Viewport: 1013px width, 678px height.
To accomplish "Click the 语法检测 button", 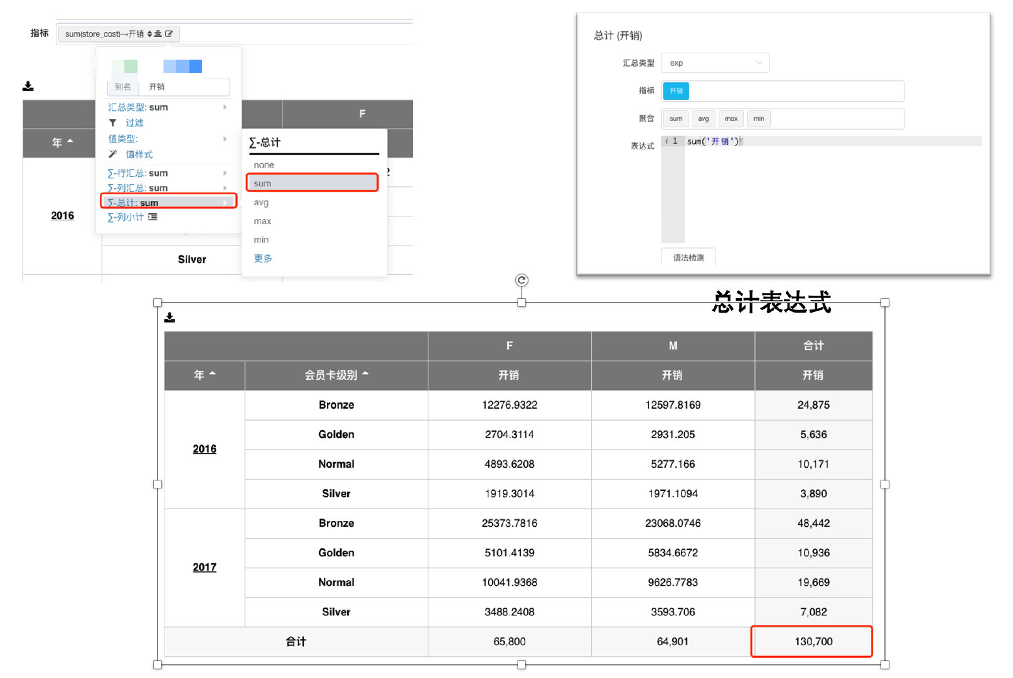I will click(688, 257).
